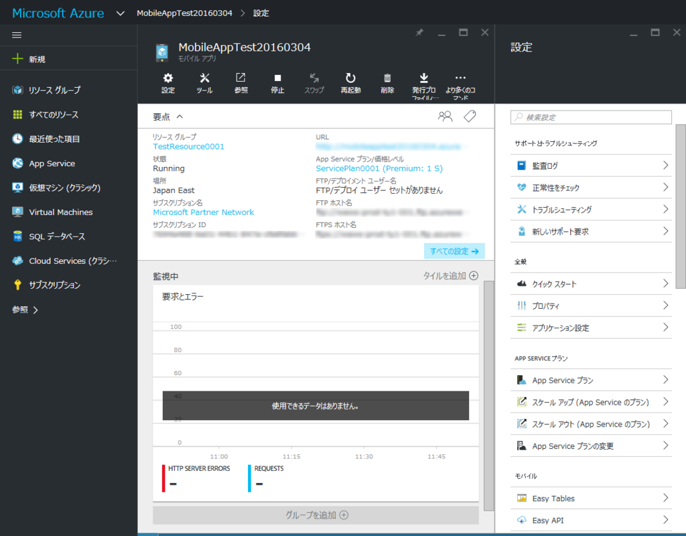The image size is (686, 536).
Task: Click MobileAppTest20160304 in the breadcrumb
Action: click(185, 13)
